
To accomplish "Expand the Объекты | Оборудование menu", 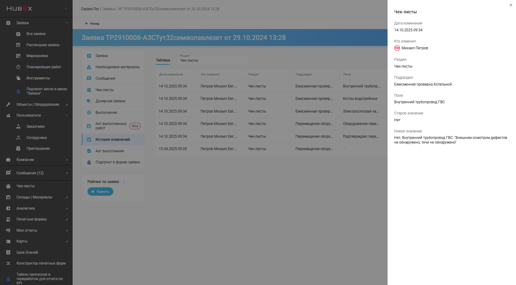I will (66, 105).
